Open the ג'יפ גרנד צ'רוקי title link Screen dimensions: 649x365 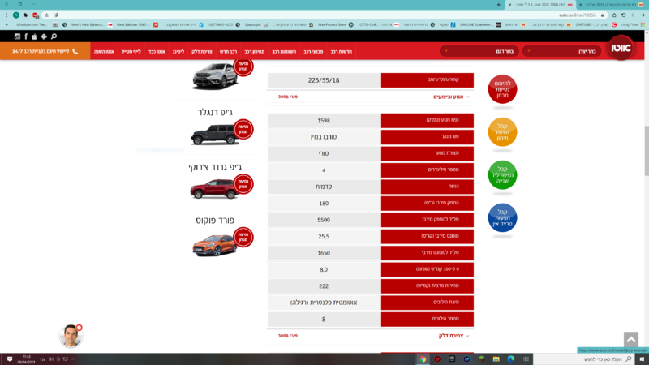[x=215, y=167]
